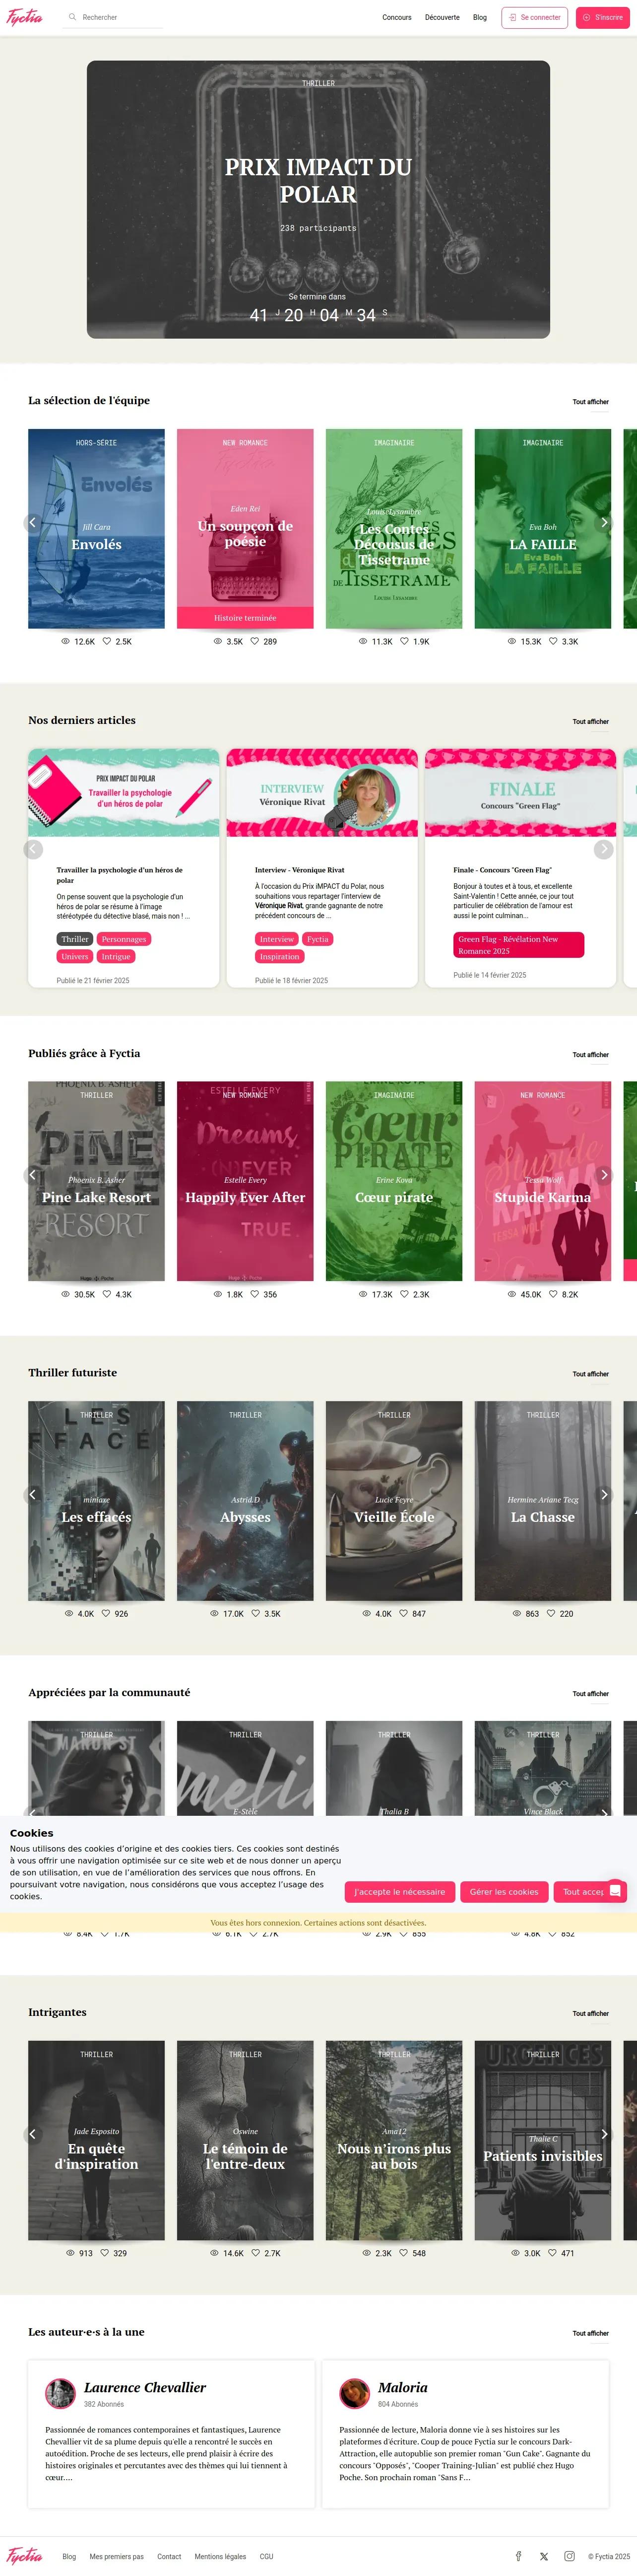This screenshot has height=2576, width=637.
Task: Click Maloria's avatar picture
Action: pos(354,2393)
